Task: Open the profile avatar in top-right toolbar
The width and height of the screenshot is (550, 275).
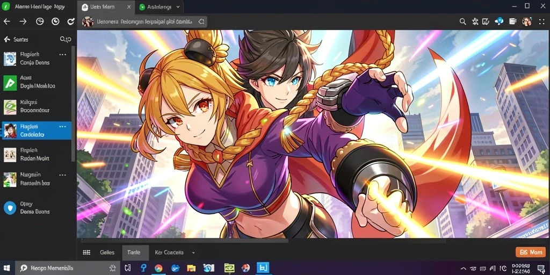Action: click(526, 21)
